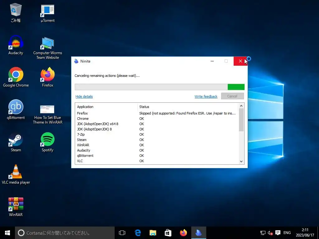Select the VLC row in the list
This screenshot has height=239, width=319.
pyautogui.click(x=156, y=161)
